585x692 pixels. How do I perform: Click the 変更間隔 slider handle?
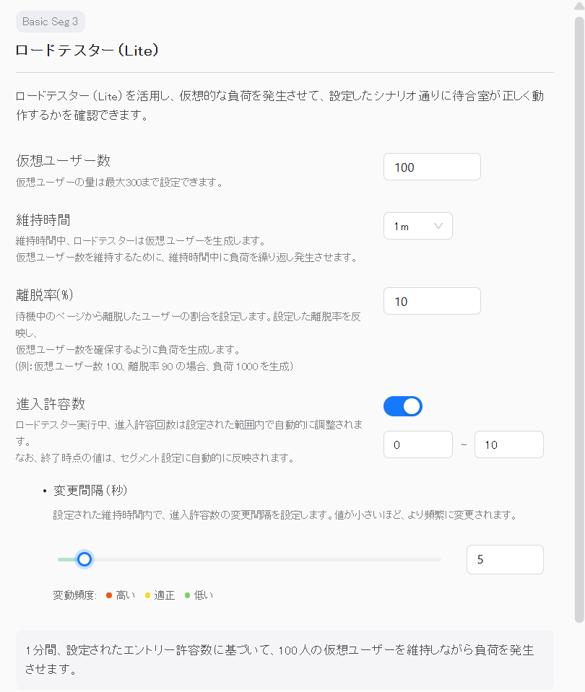coord(84,559)
